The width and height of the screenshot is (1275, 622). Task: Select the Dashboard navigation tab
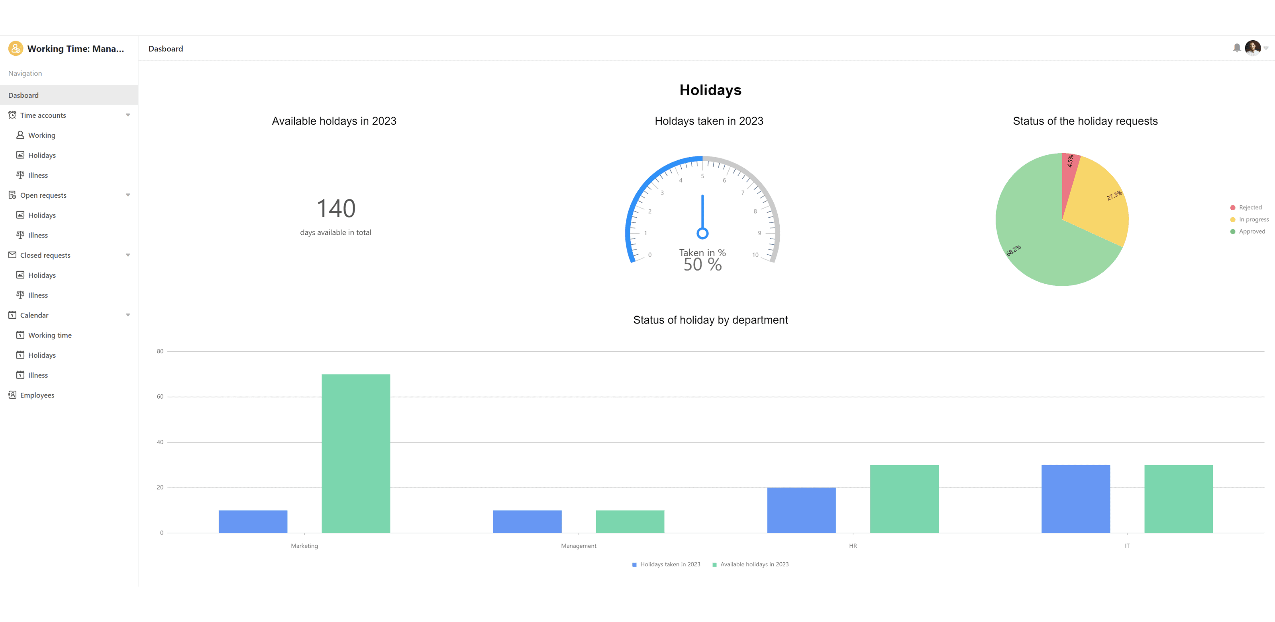69,95
